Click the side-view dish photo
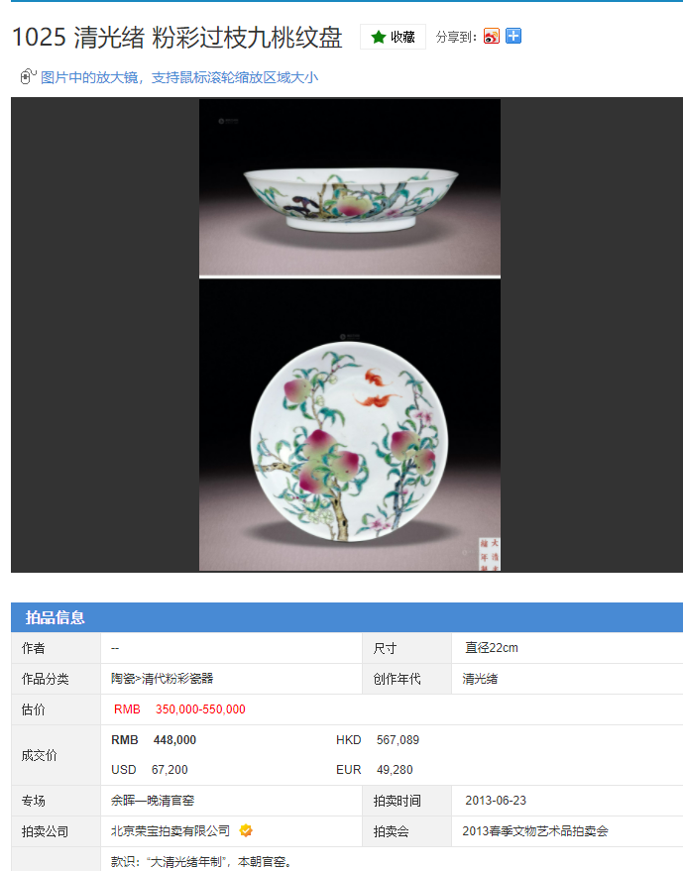The height and width of the screenshot is (871, 683). pyautogui.click(x=350, y=187)
